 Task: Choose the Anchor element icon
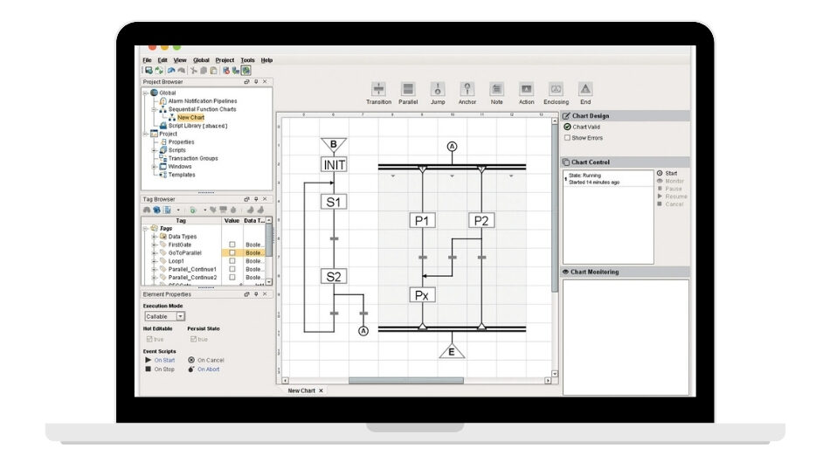click(467, 90)
